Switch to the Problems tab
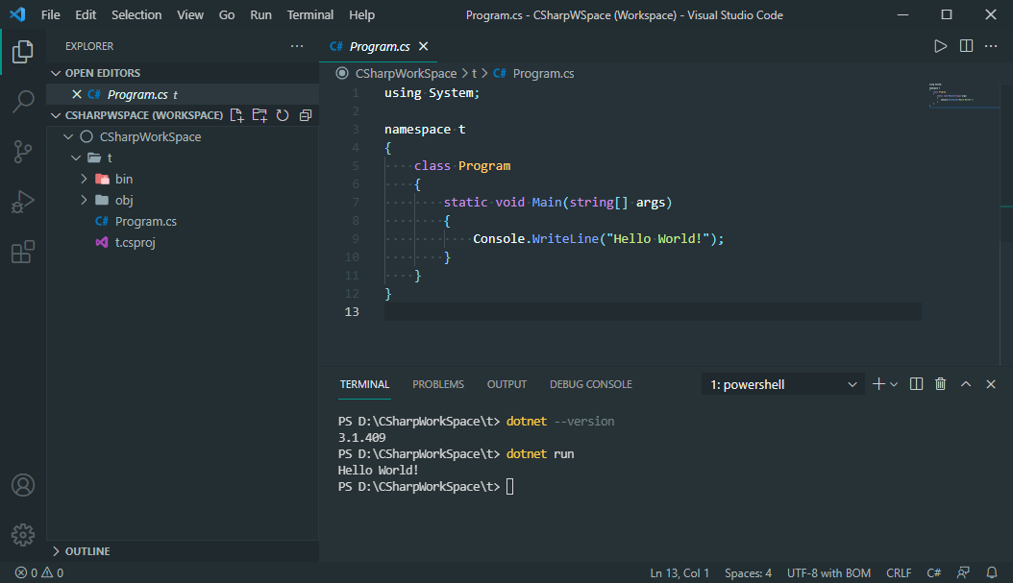The image size is (1013, 583). tap(438, 383)
